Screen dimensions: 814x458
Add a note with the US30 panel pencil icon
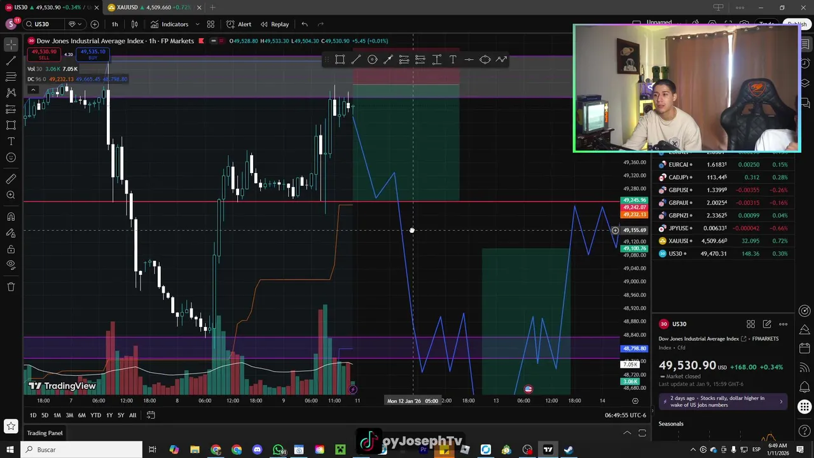[x=767, y=324]
